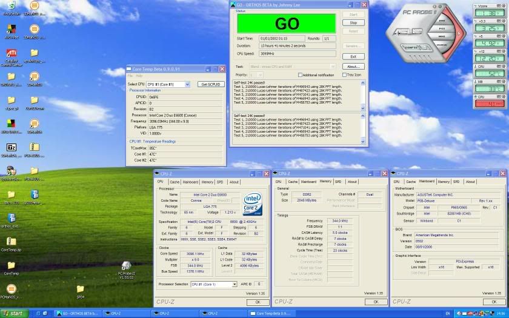Open the Recycle Bin desktop icon
Screen dimensions: 509x318
[11, 7]
